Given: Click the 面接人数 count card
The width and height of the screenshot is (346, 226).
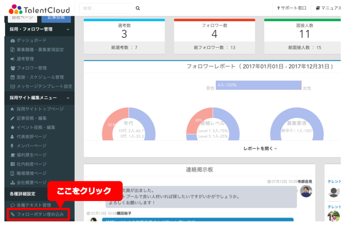Looking at the screenshot, I should pos(303,36).
